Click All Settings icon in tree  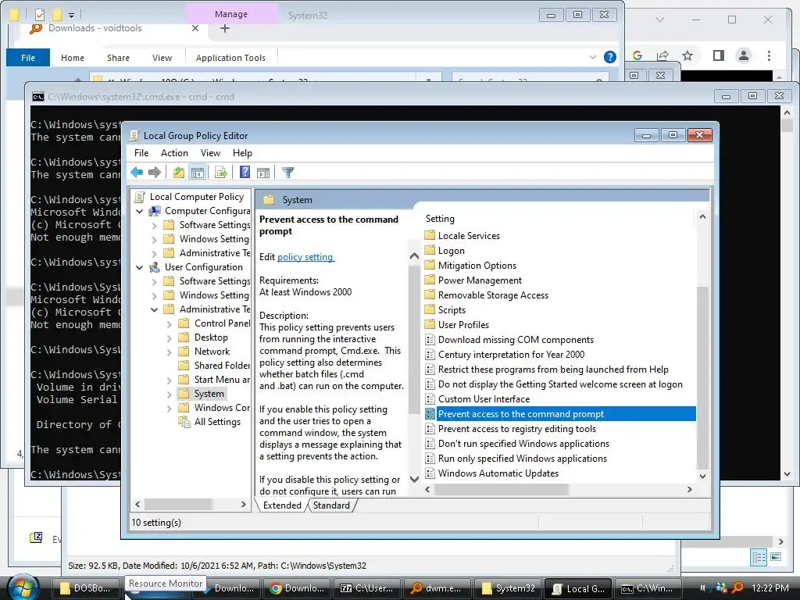coord(184,422)
